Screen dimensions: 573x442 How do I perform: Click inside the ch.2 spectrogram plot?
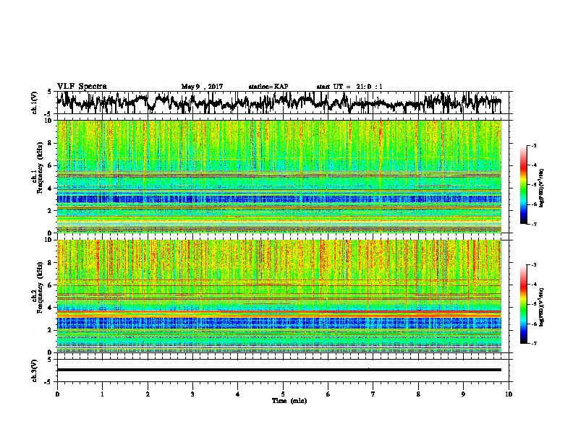[x=279, y=296]
